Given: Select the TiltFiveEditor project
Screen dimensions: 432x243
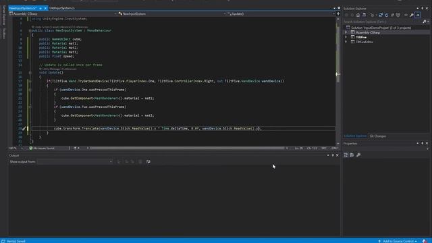Looking at the screenshot, I should point(364,42).
